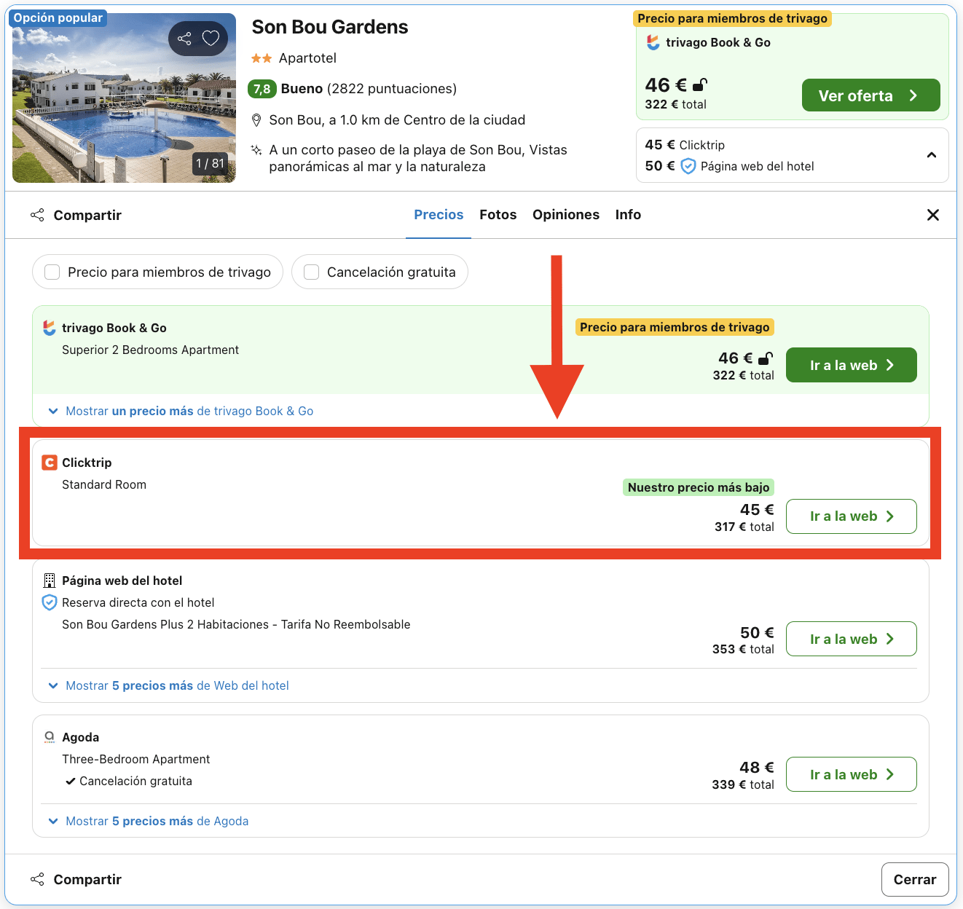Enable Precio para miembros de trivago checkbox

(52, 272)
